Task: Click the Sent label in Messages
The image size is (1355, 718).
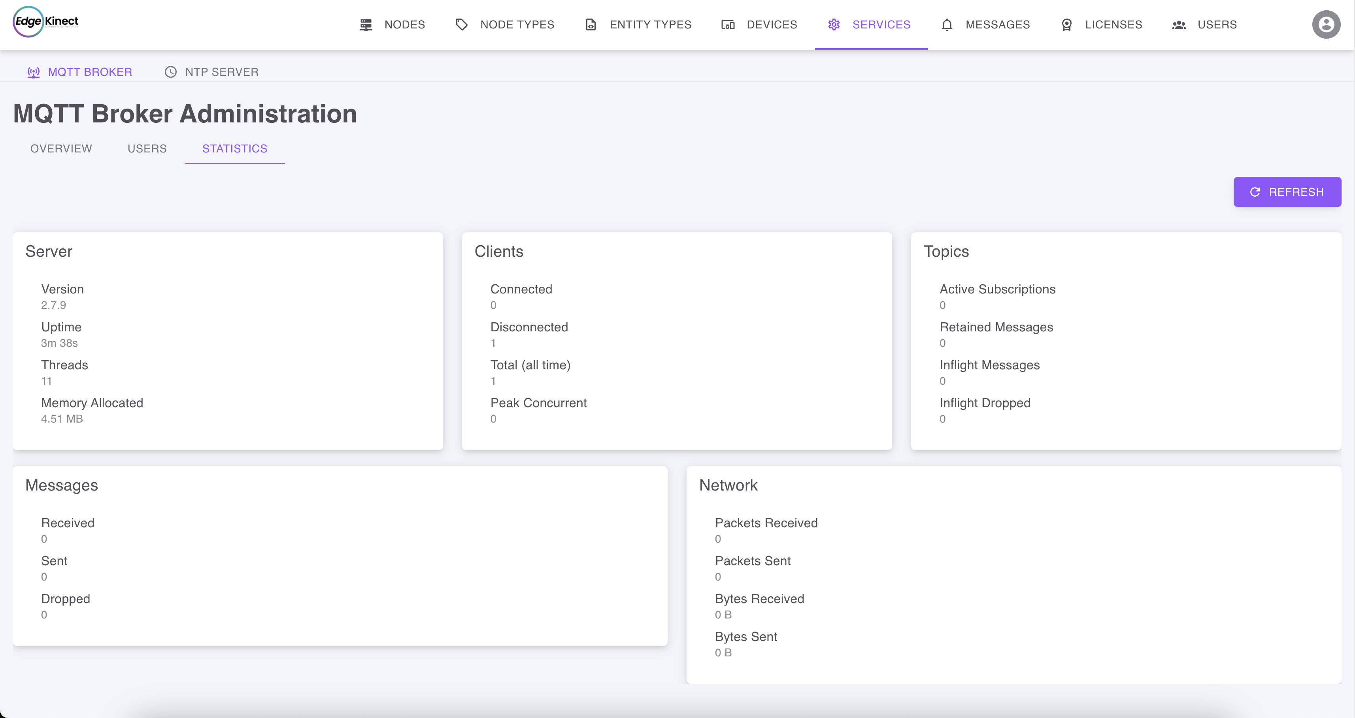Action: (54, 560)
